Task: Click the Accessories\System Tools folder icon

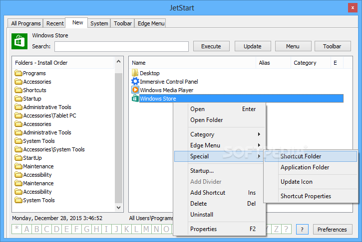Action: point(18,149)
